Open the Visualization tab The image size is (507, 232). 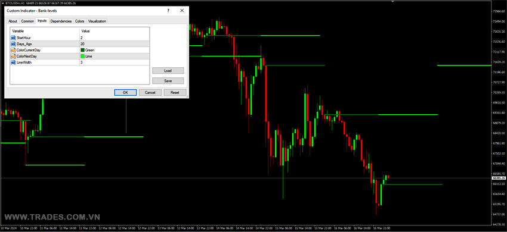click(97, 21)
